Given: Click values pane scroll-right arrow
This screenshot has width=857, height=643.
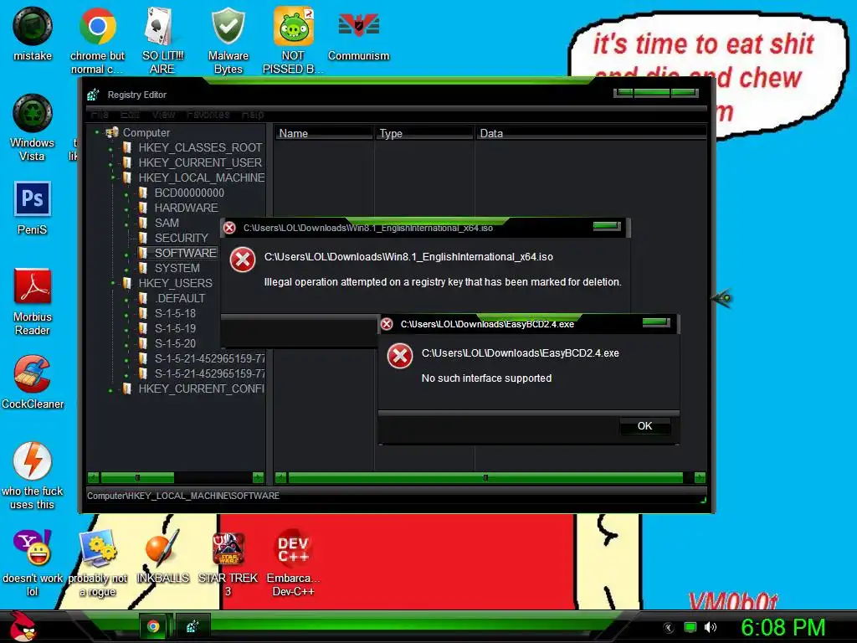Looking at the screenshot, I should 700,478.
